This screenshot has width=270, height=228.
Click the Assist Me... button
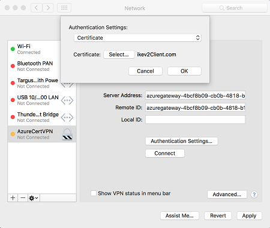[x=179, y=215]
